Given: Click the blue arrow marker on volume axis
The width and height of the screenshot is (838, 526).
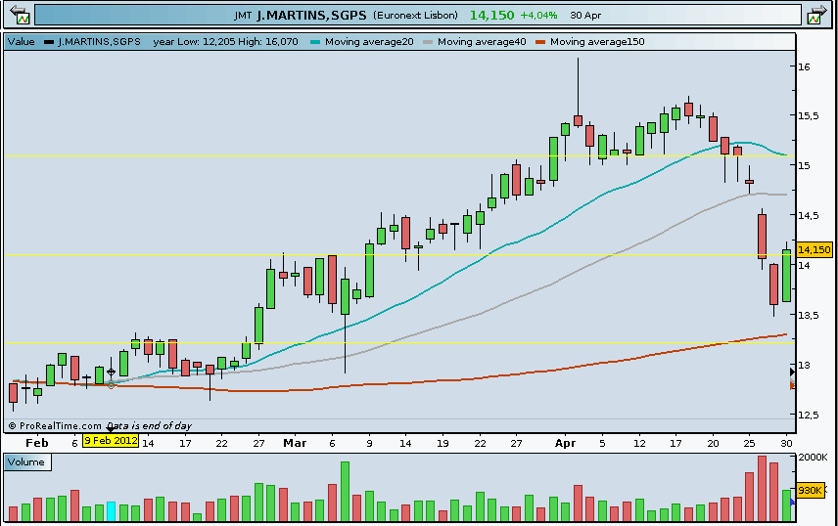Looking at the screenshot, I should tap(793, 502).
